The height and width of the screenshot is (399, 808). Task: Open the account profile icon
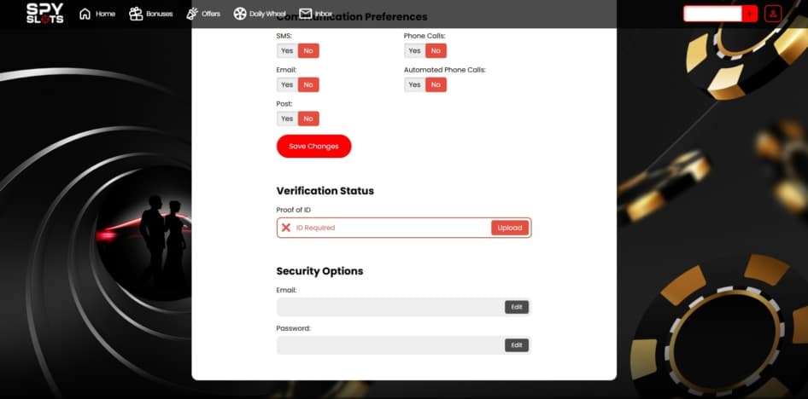(772, 14)
